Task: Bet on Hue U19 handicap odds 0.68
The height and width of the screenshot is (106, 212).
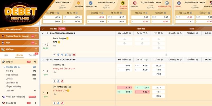Action: (x=125, y=65)
